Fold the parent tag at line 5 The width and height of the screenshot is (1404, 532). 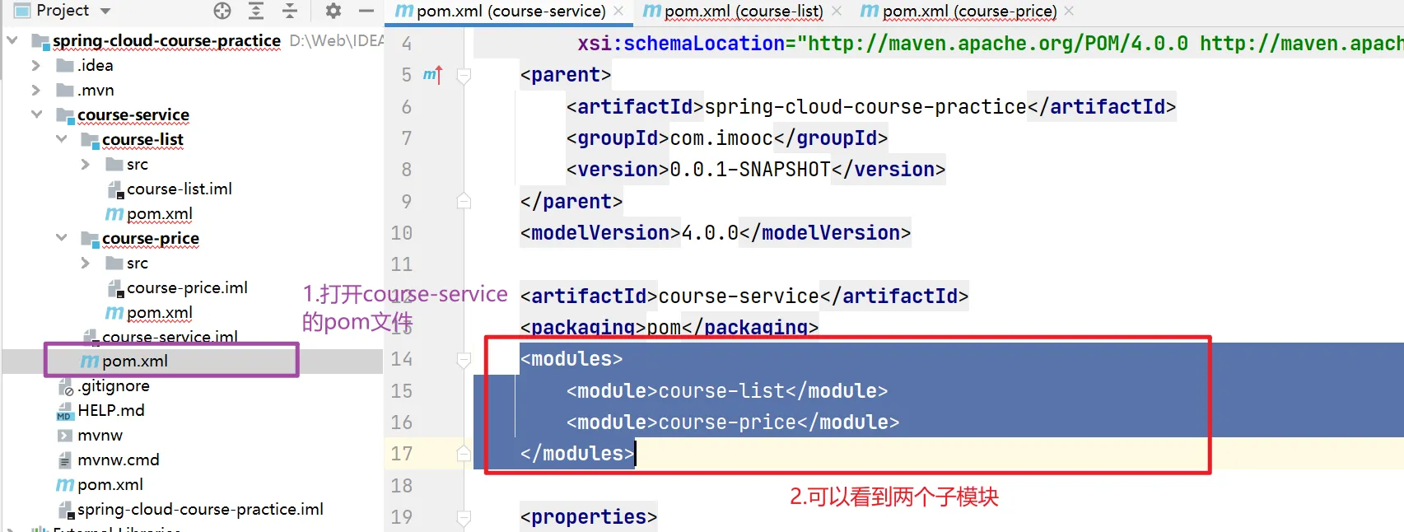point(464,76)
